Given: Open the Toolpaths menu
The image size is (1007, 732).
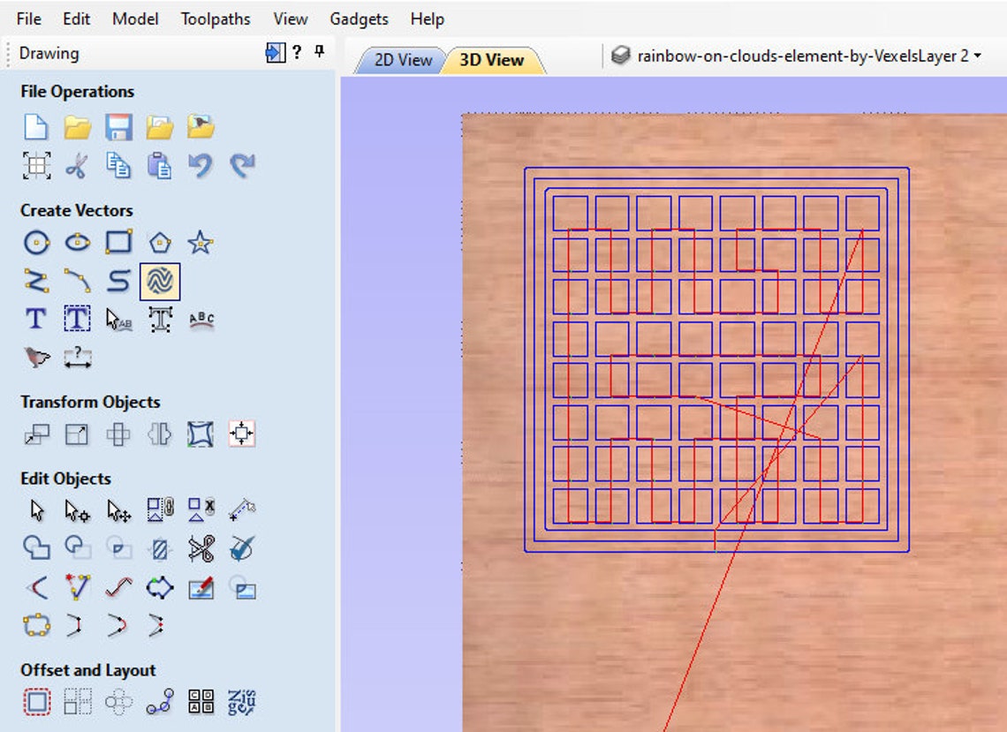Looking at the screenshot, I should 215,18.
